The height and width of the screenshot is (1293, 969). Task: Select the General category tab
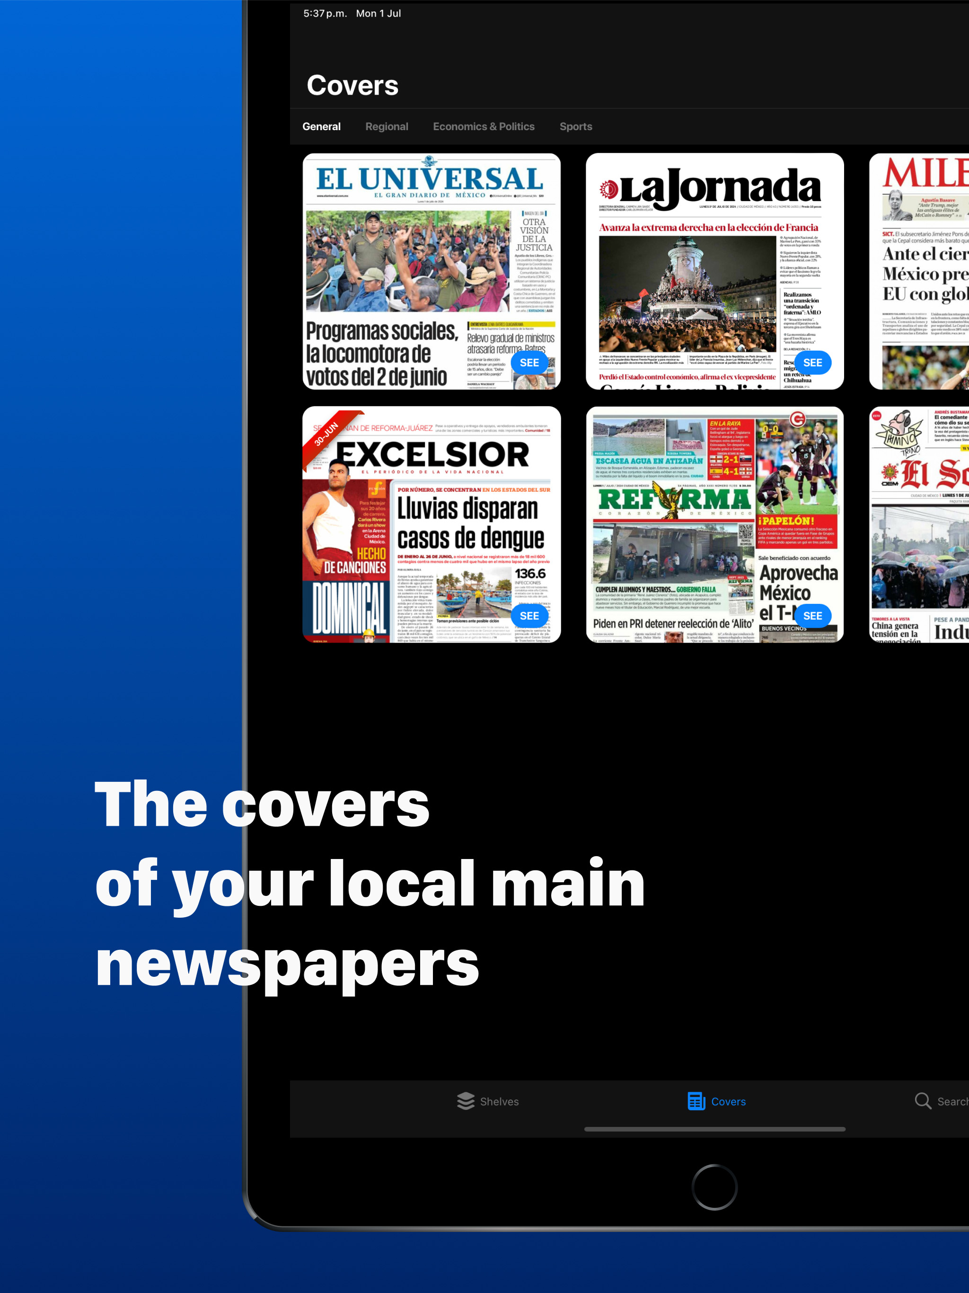(321, 126)
